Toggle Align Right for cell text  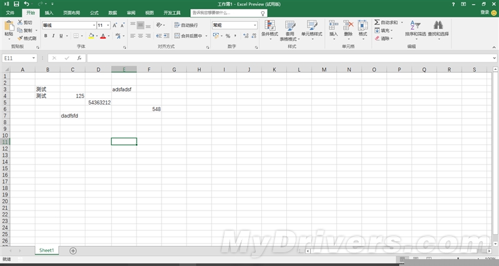coord(148,36)
